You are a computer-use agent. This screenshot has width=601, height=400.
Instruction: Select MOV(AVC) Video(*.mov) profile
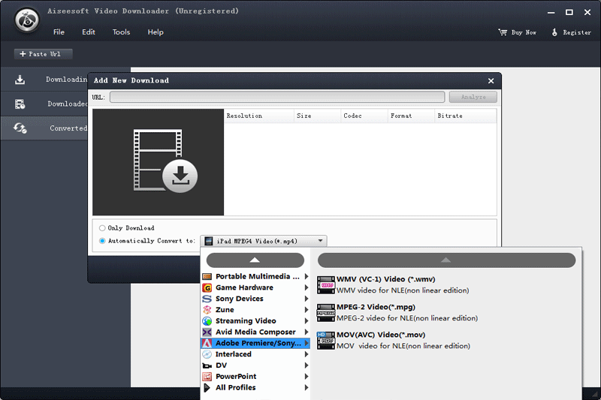tap(394, 340)
